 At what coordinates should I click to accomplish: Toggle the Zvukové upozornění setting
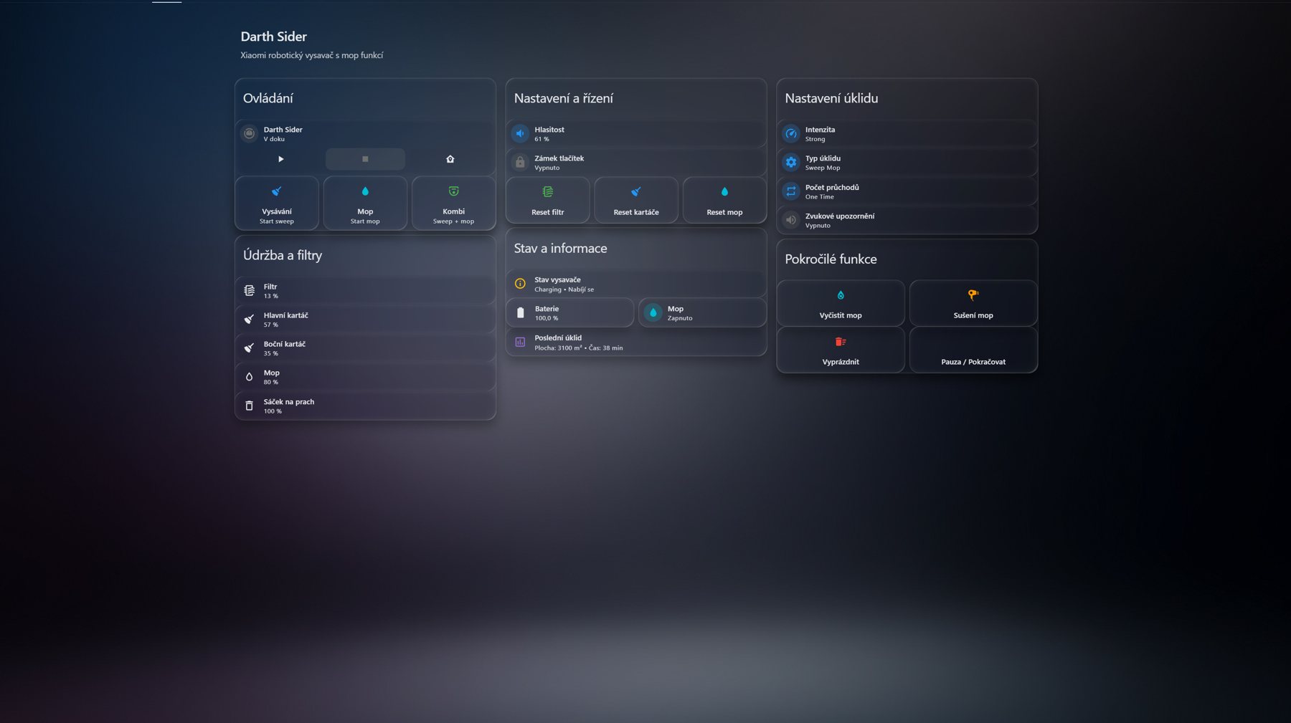[907, 220]
